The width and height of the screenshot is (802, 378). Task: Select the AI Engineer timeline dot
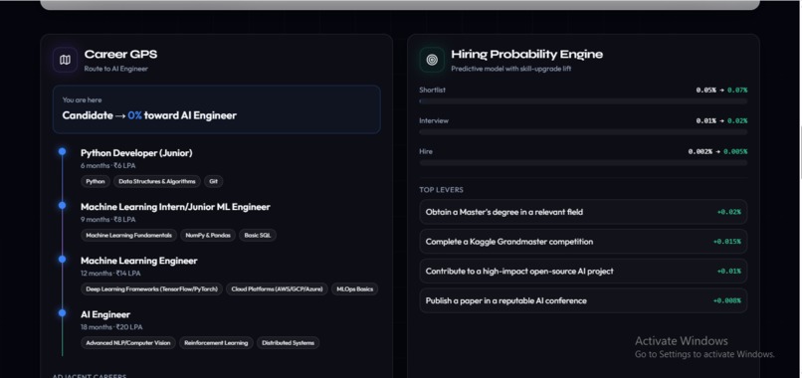(x=62, y=313)
